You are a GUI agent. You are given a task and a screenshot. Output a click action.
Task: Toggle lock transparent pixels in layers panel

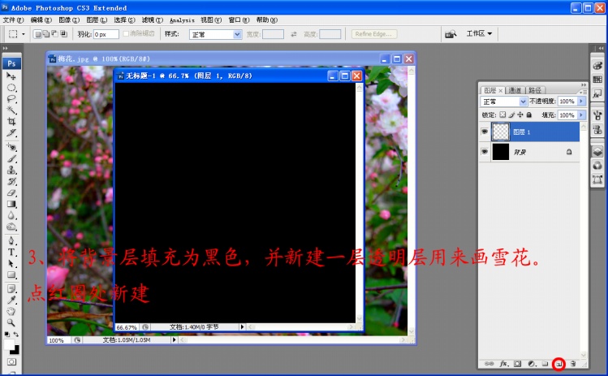click(503, 115)
